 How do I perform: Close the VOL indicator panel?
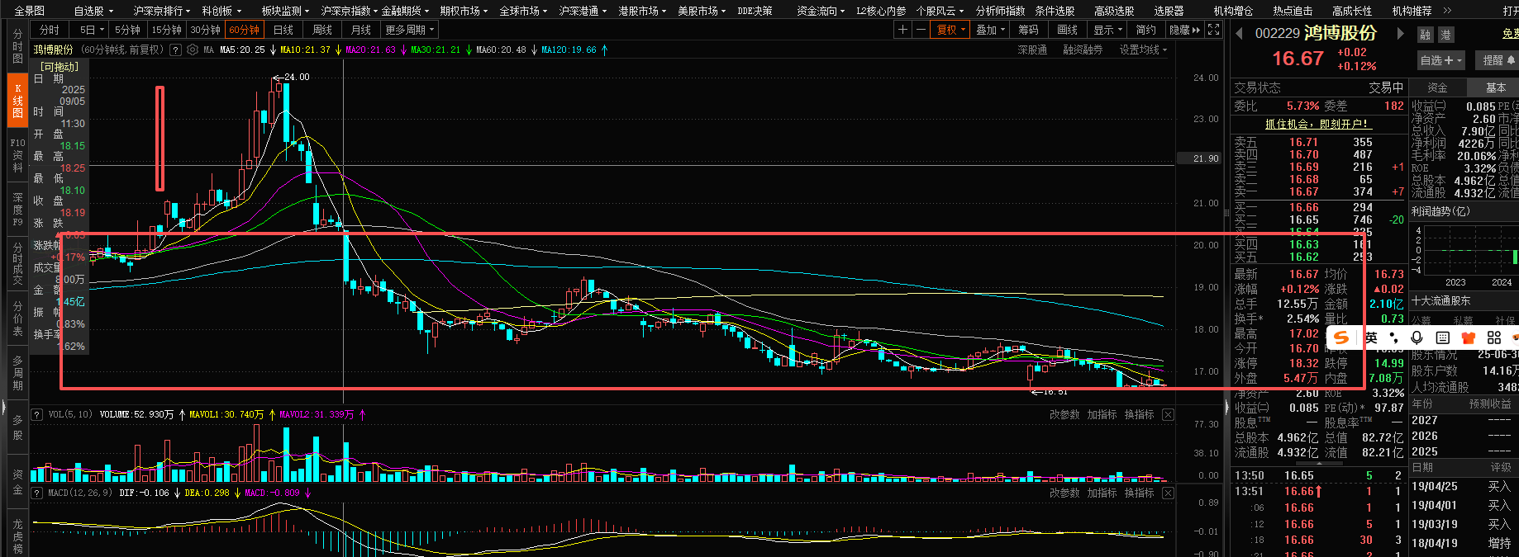[x=1168, y=414]
